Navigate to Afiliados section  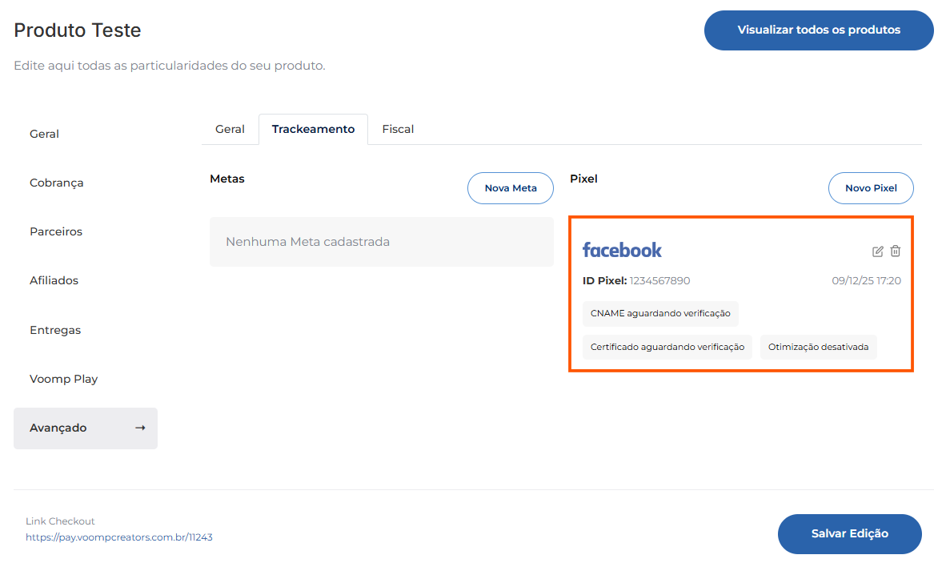pyautogui.click(x=54, y=280)
